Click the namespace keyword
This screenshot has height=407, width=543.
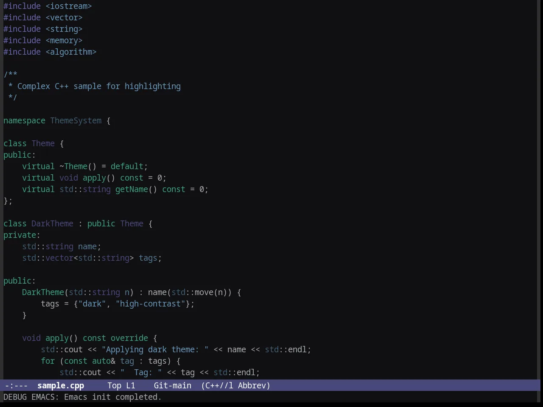click(x=24, y=120)
